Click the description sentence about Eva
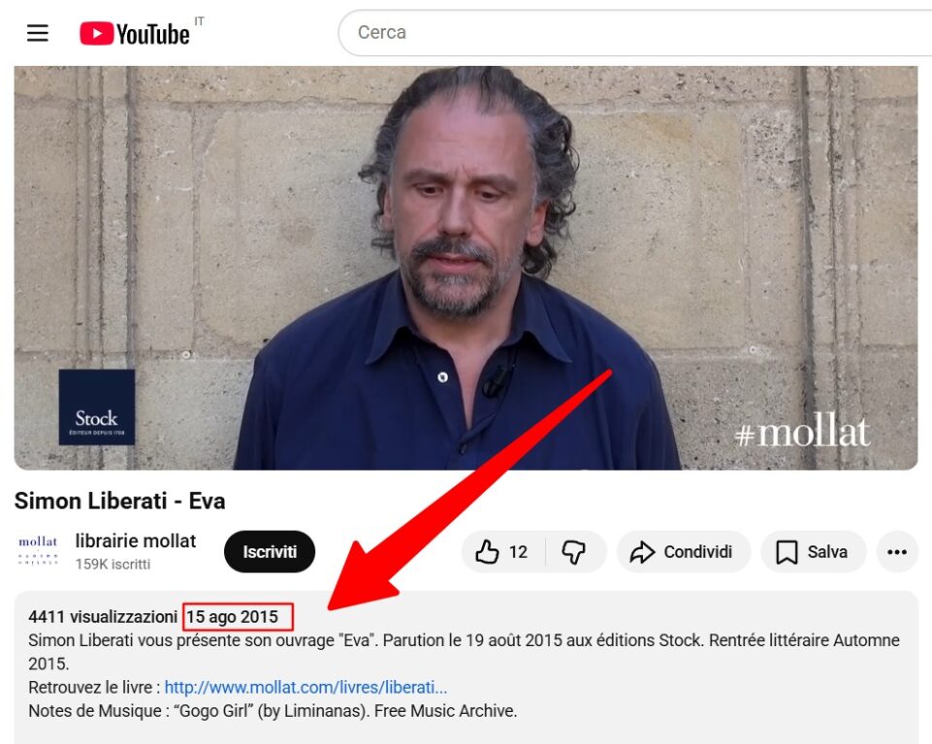This screenshot has width=932, height=744. 464,651
